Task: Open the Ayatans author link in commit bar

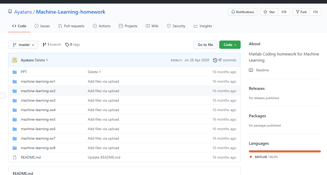Action: tap(27, 60)
